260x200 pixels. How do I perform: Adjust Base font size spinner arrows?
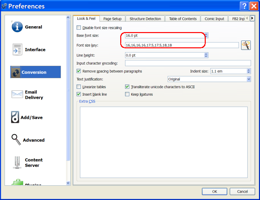pos(206,35)
